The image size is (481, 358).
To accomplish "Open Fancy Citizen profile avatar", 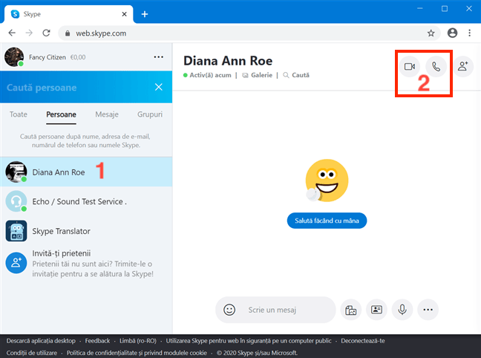I will 14,57.
